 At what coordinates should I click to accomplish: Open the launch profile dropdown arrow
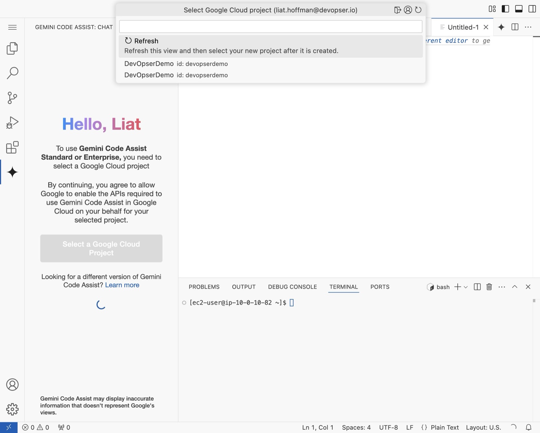pyautogui.click(x=466, y=287)
